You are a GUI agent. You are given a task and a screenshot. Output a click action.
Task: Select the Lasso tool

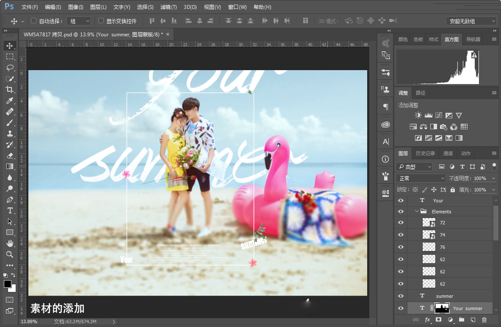10,68
